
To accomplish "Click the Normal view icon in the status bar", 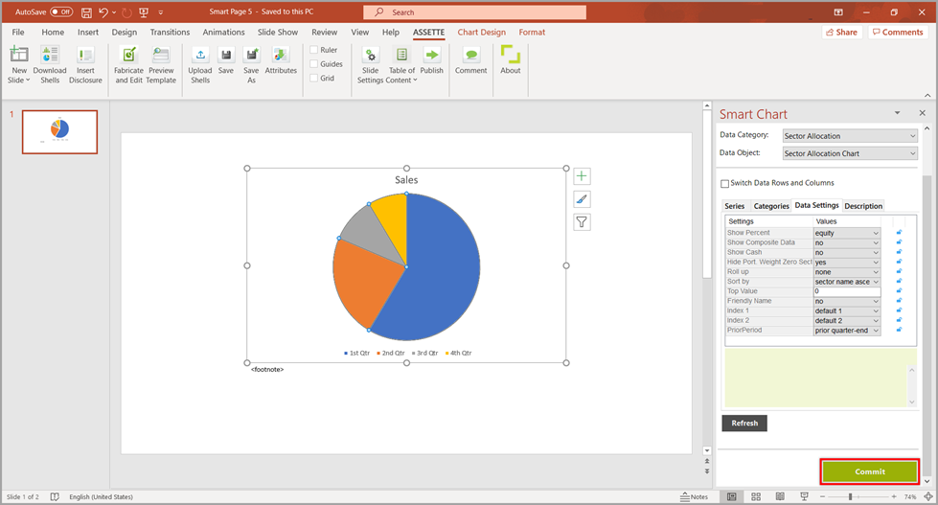I will [732, 496].
